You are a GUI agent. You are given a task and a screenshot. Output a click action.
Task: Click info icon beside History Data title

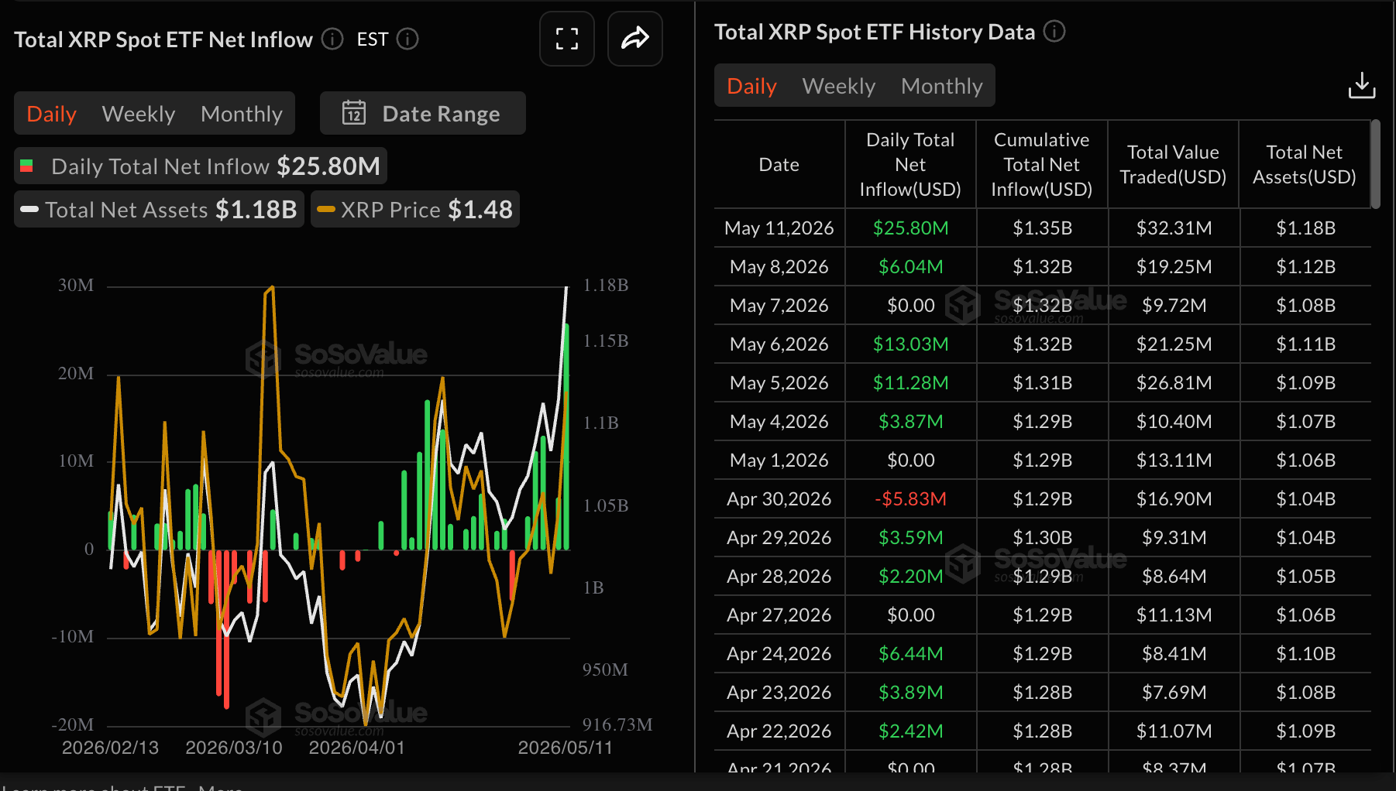(1054, 31)
